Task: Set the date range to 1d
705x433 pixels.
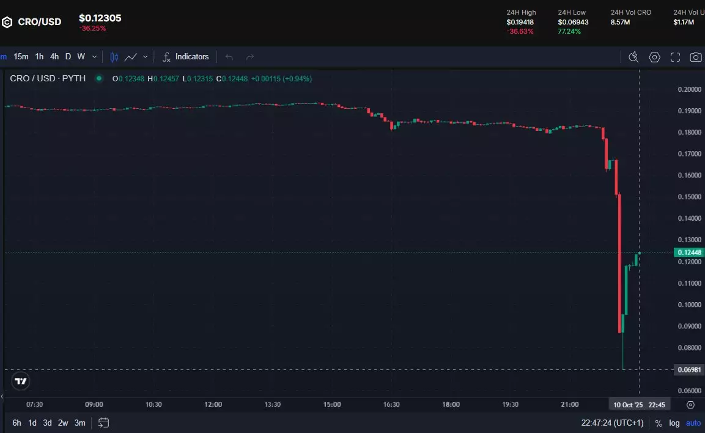Action: pyautogui.click(x=32, y=423)
